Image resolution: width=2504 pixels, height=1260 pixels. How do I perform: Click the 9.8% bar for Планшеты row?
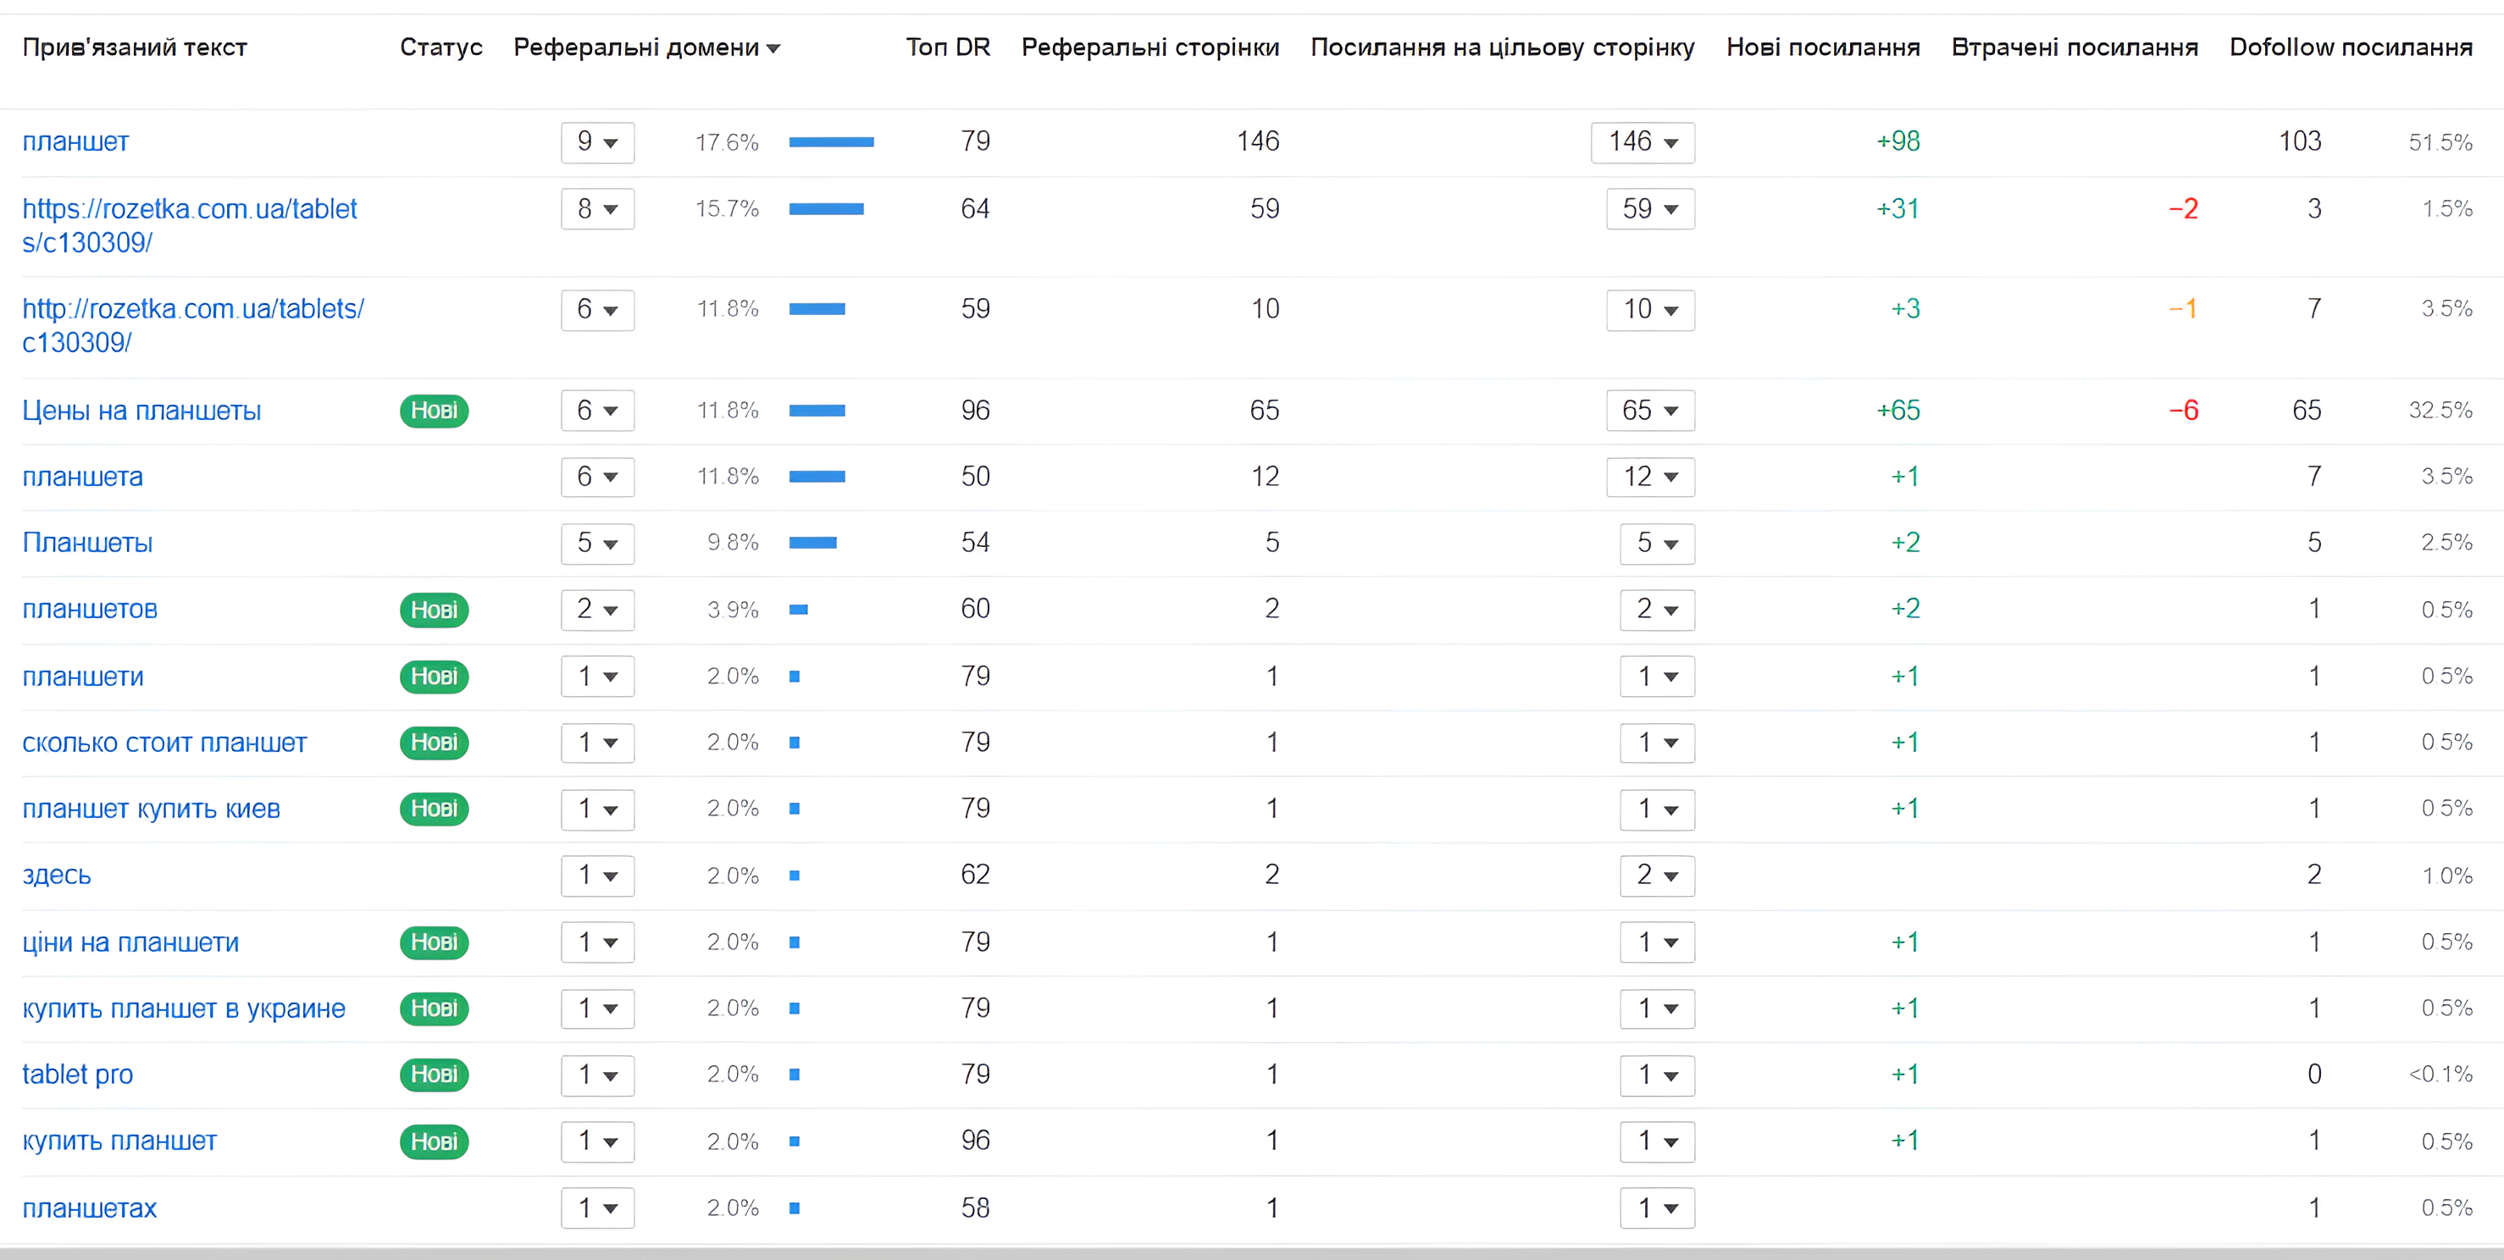click(x=812, y=543)
